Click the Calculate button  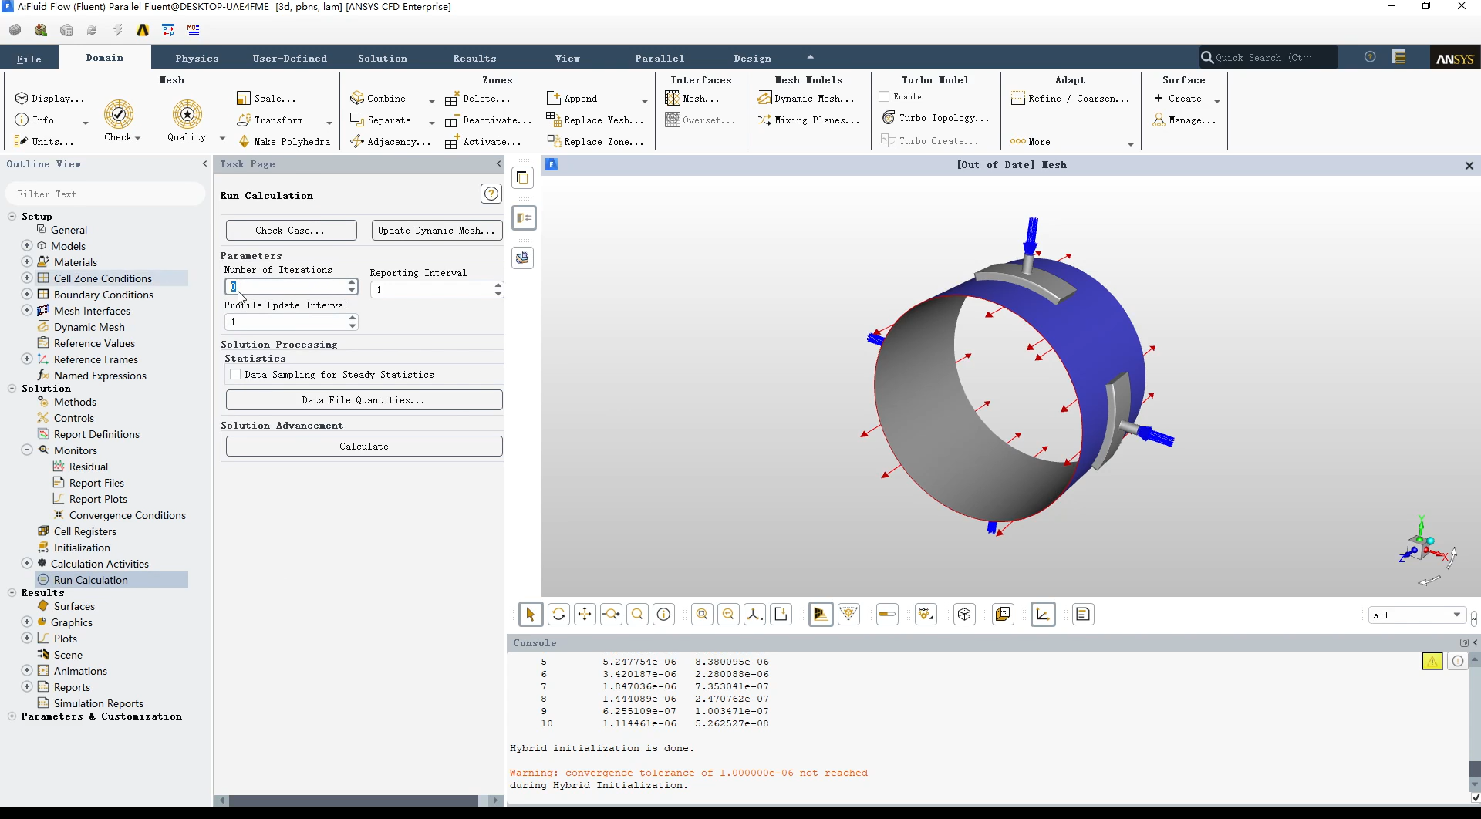[x=364, y=447]
